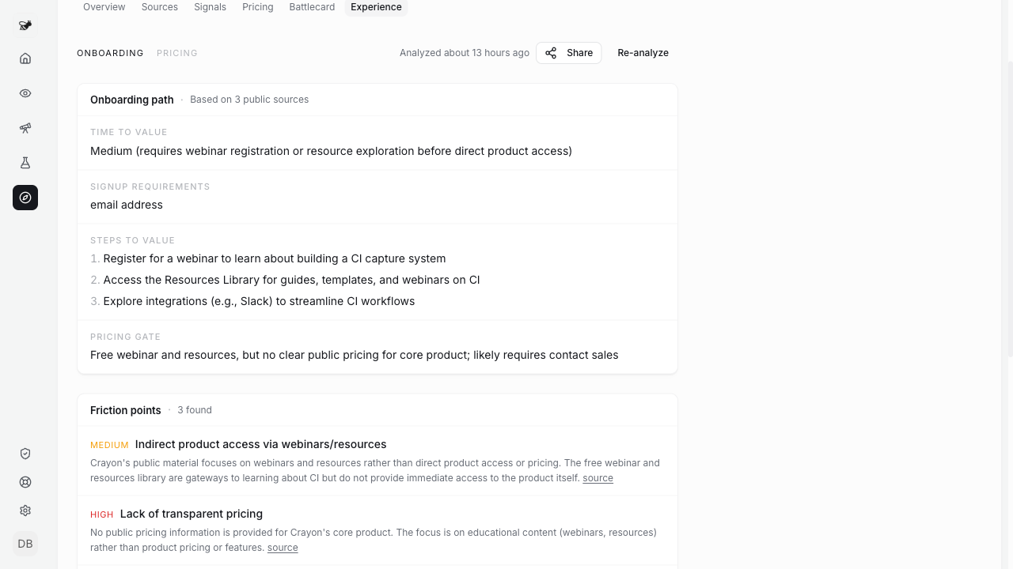Open the settings gear icon
The image size is (1013, 569).
point(25,511)
